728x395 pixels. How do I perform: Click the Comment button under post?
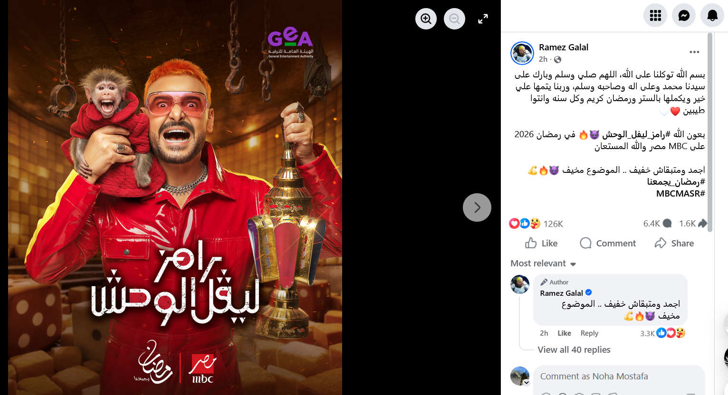coord(608,243)
